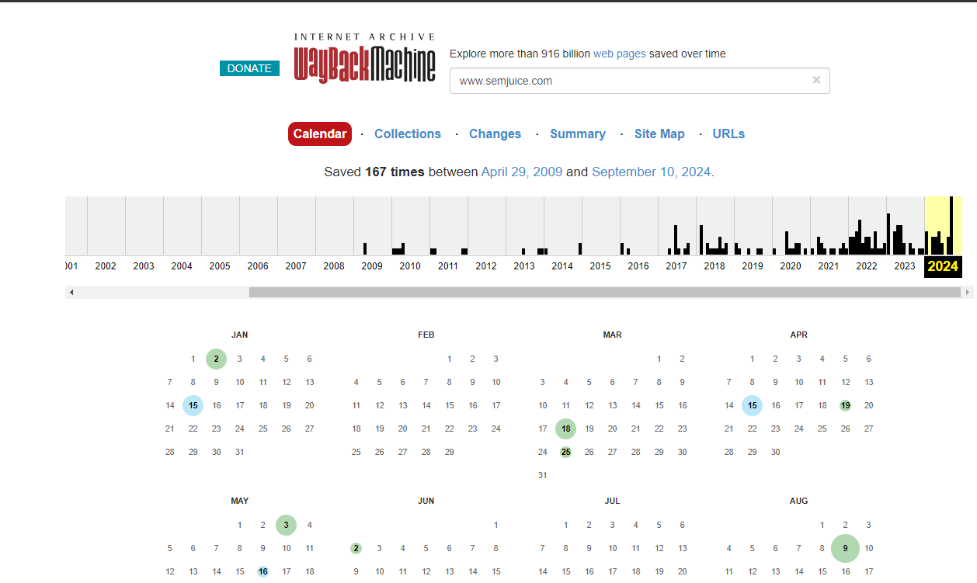Click the MAR month heading
The height and width of the screenshot is (583, 977).
coord(612,335)
